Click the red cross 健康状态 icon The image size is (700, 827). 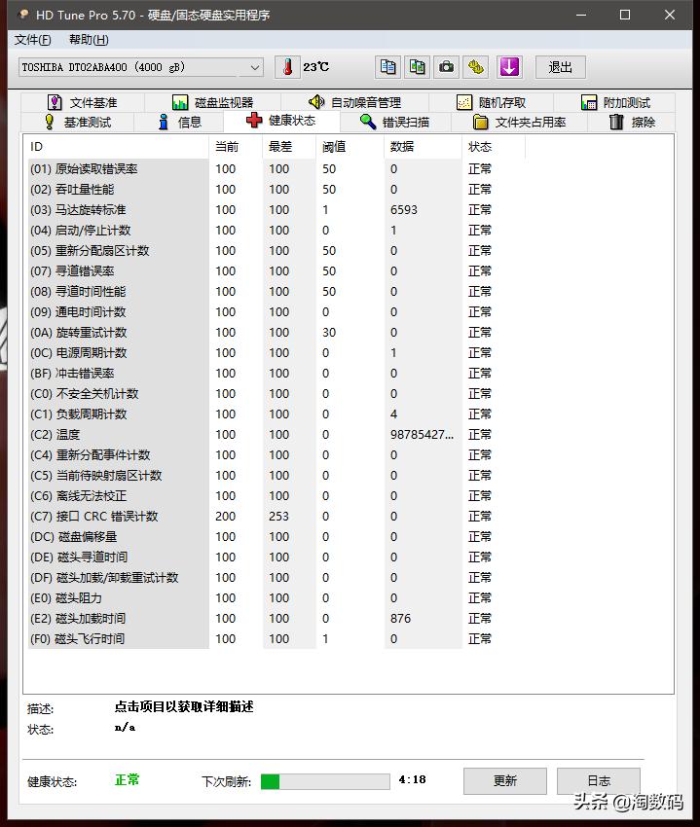[254, 121]
